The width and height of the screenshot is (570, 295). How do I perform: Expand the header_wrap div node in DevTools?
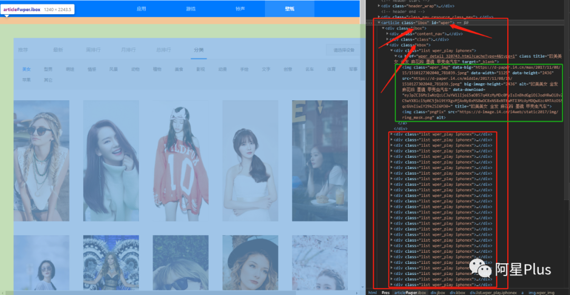point(379,6)
